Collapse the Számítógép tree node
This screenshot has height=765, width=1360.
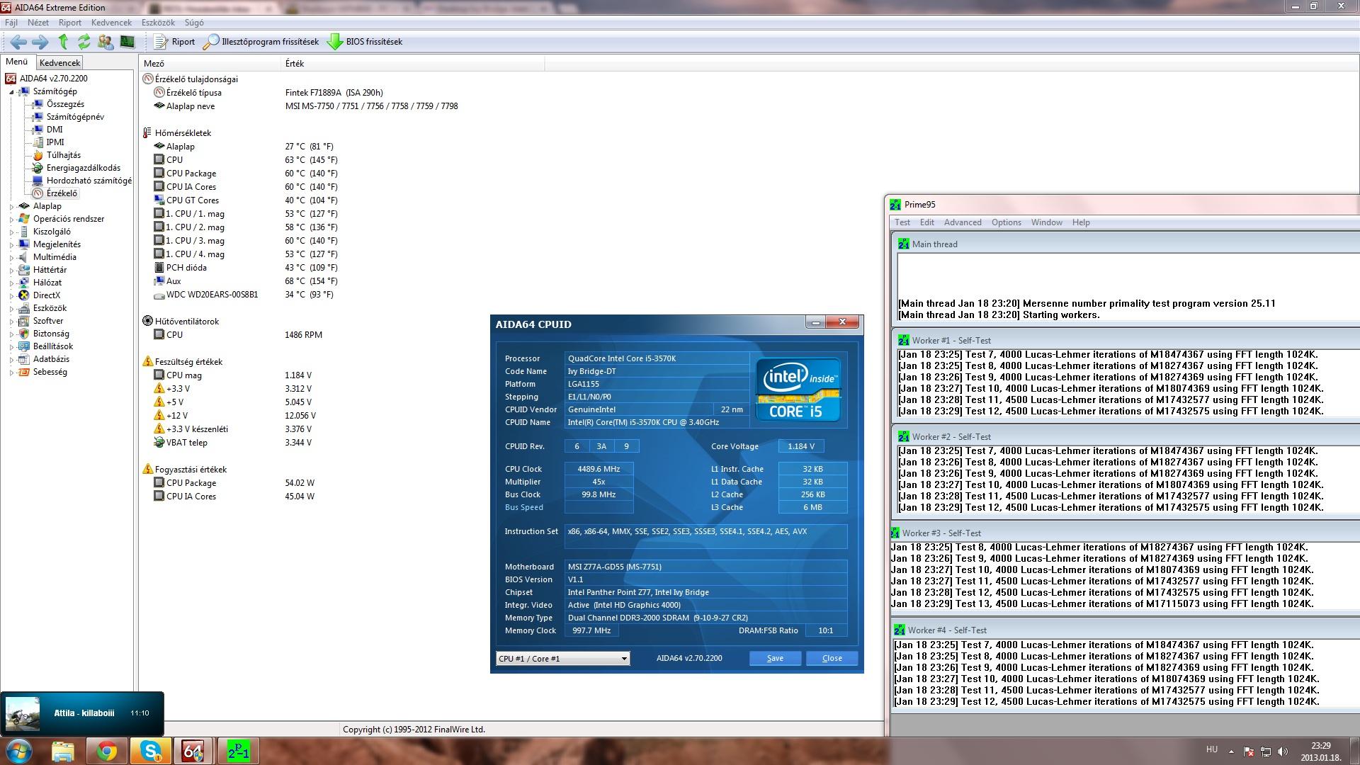pos(11,91)
